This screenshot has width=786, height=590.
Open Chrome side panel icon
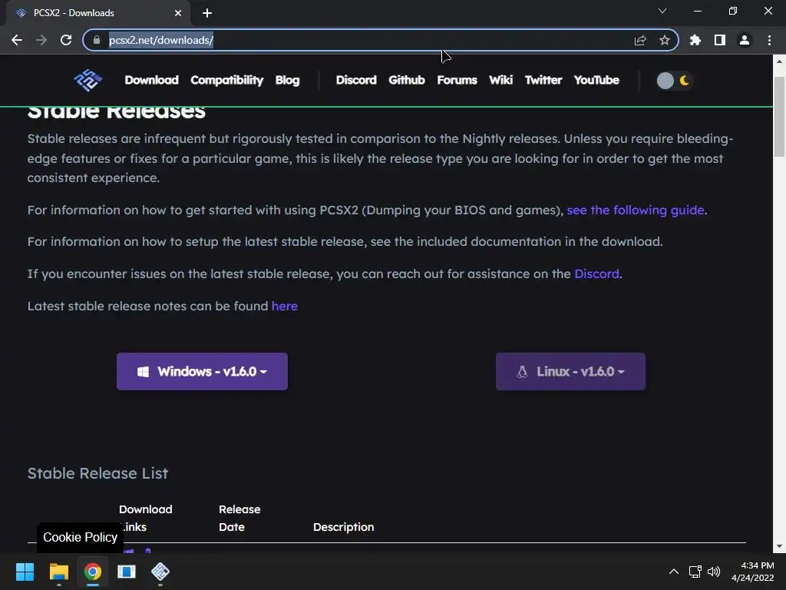[720, 40]
